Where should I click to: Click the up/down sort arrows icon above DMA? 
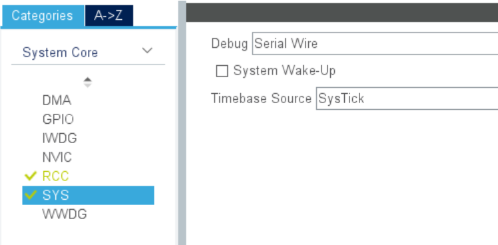[88, 83]
